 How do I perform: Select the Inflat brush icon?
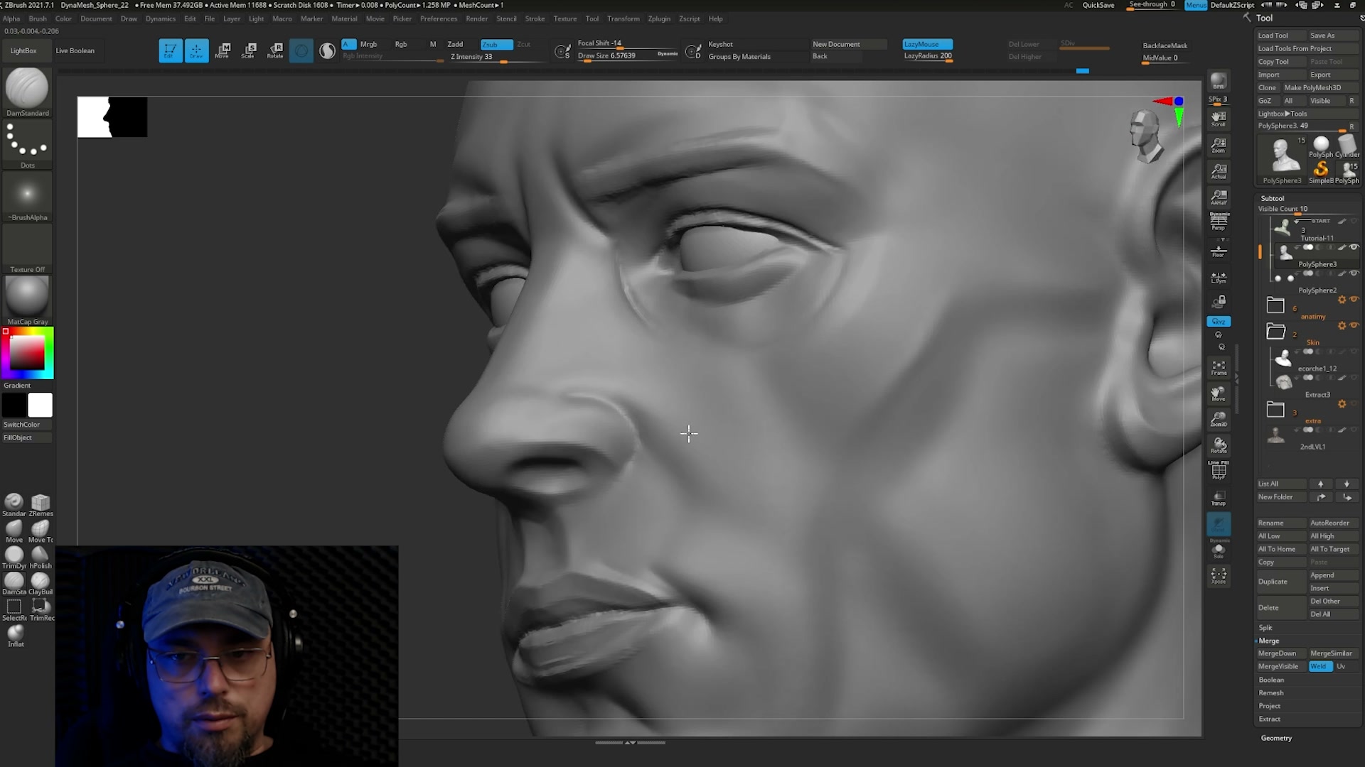pyautogui.click(x=15, y=636)
